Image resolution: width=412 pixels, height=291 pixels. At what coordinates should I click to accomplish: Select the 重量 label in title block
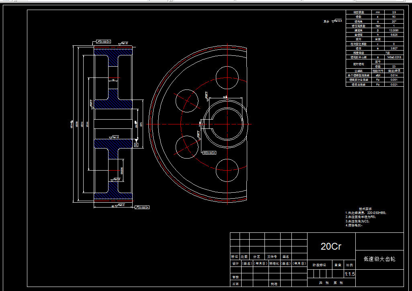[338, 265]
